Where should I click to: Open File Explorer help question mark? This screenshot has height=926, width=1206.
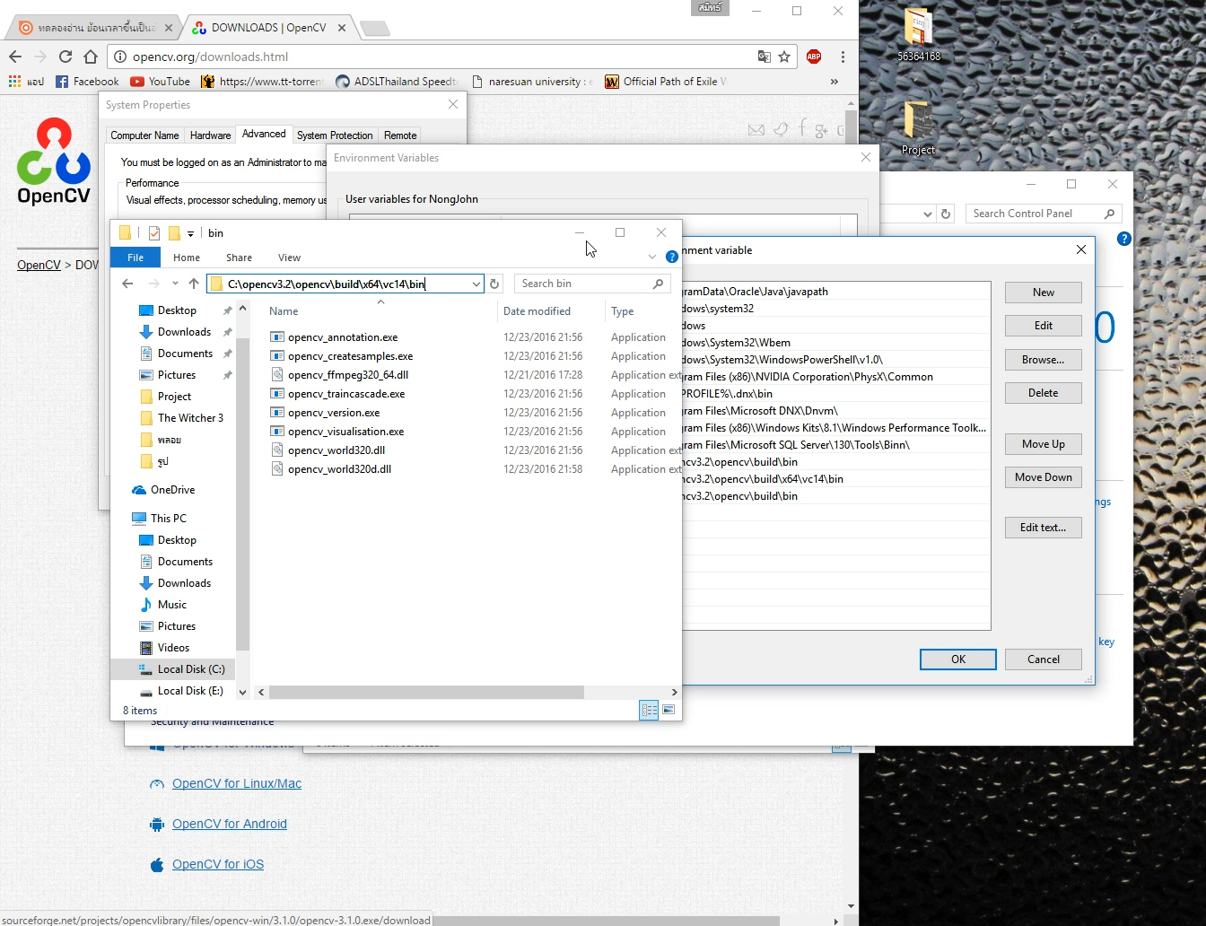(671, 257)
